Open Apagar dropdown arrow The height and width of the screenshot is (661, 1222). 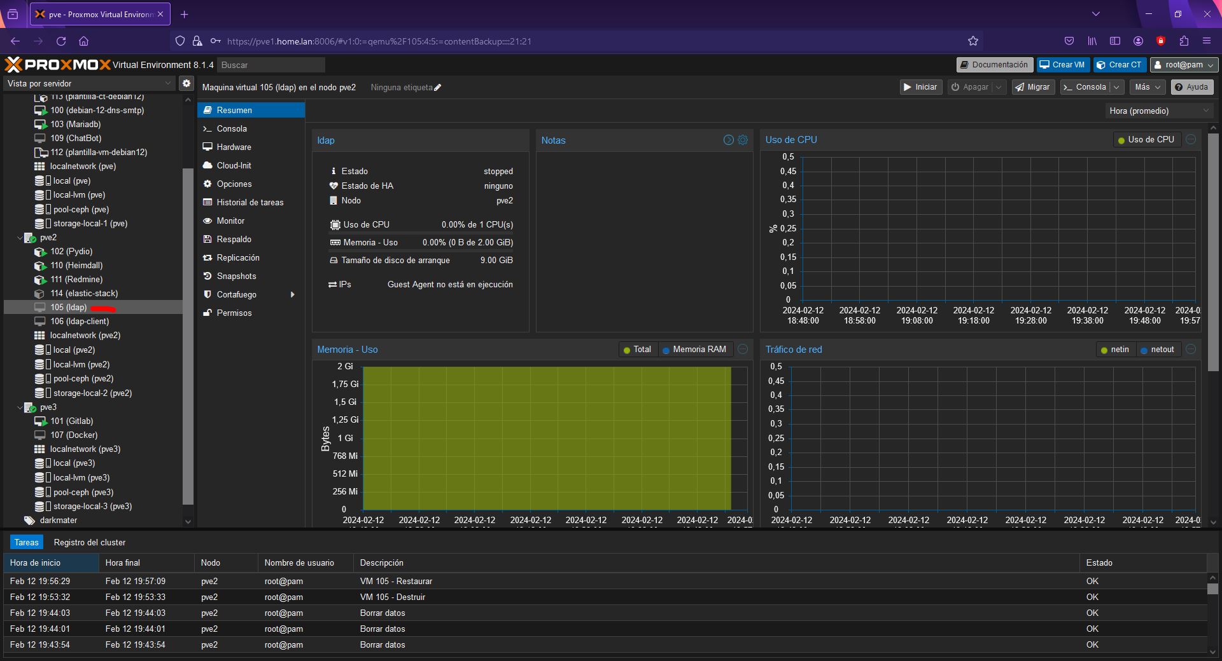pyautogui.click(x=999, y=87)
